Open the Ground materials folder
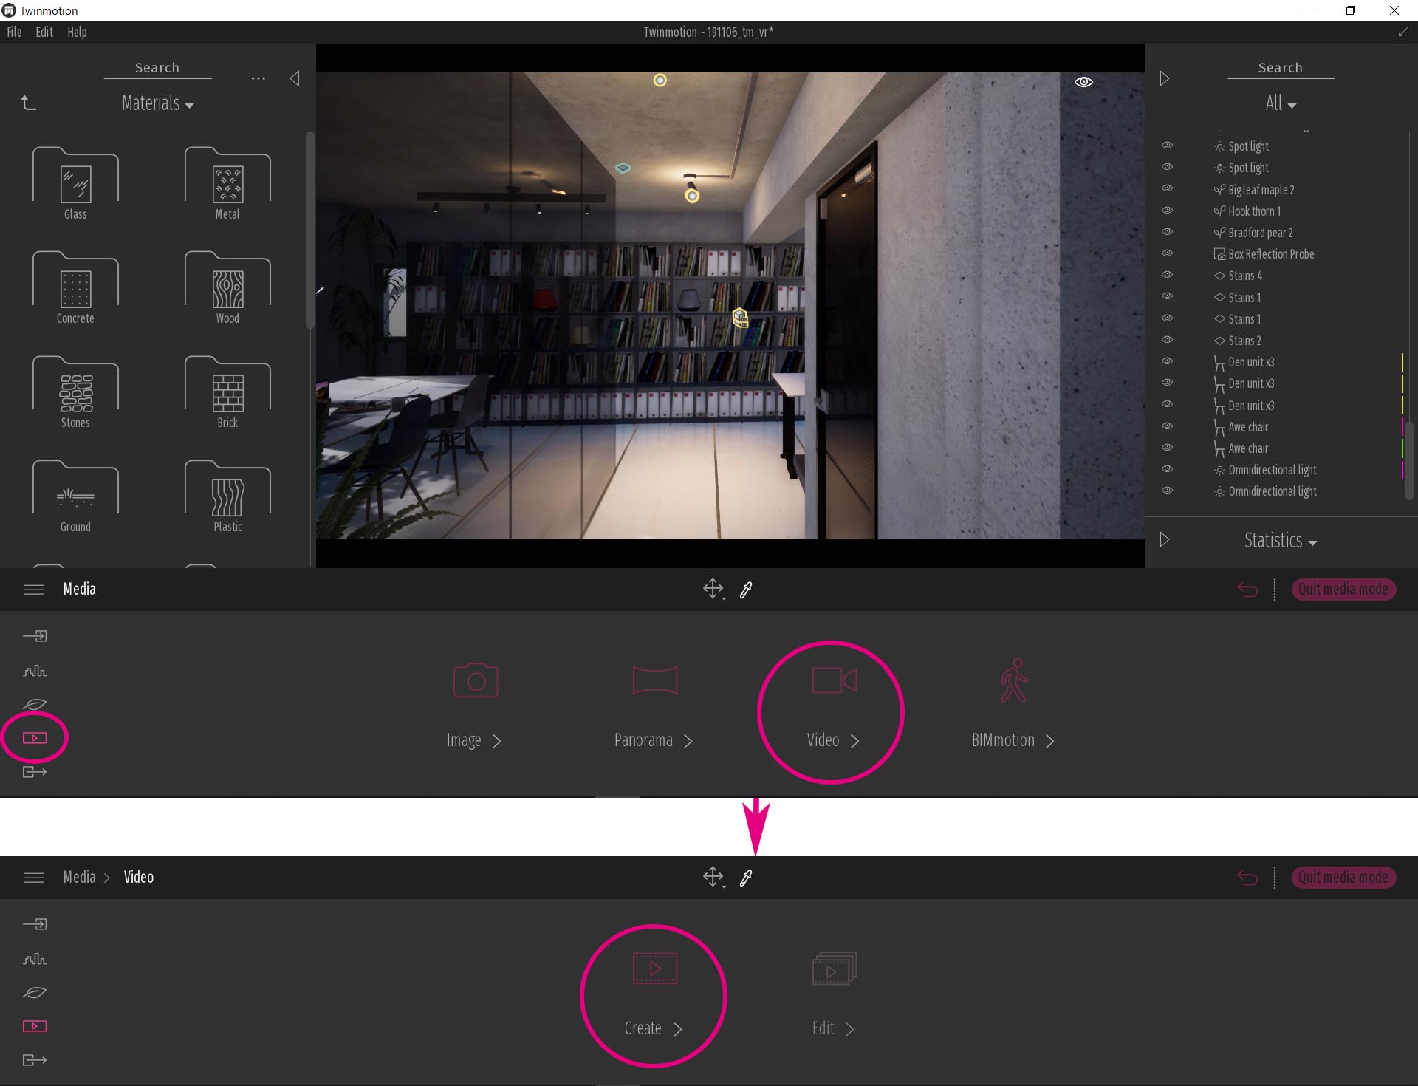This screenshot has height=1086, width=1418. 75,496
